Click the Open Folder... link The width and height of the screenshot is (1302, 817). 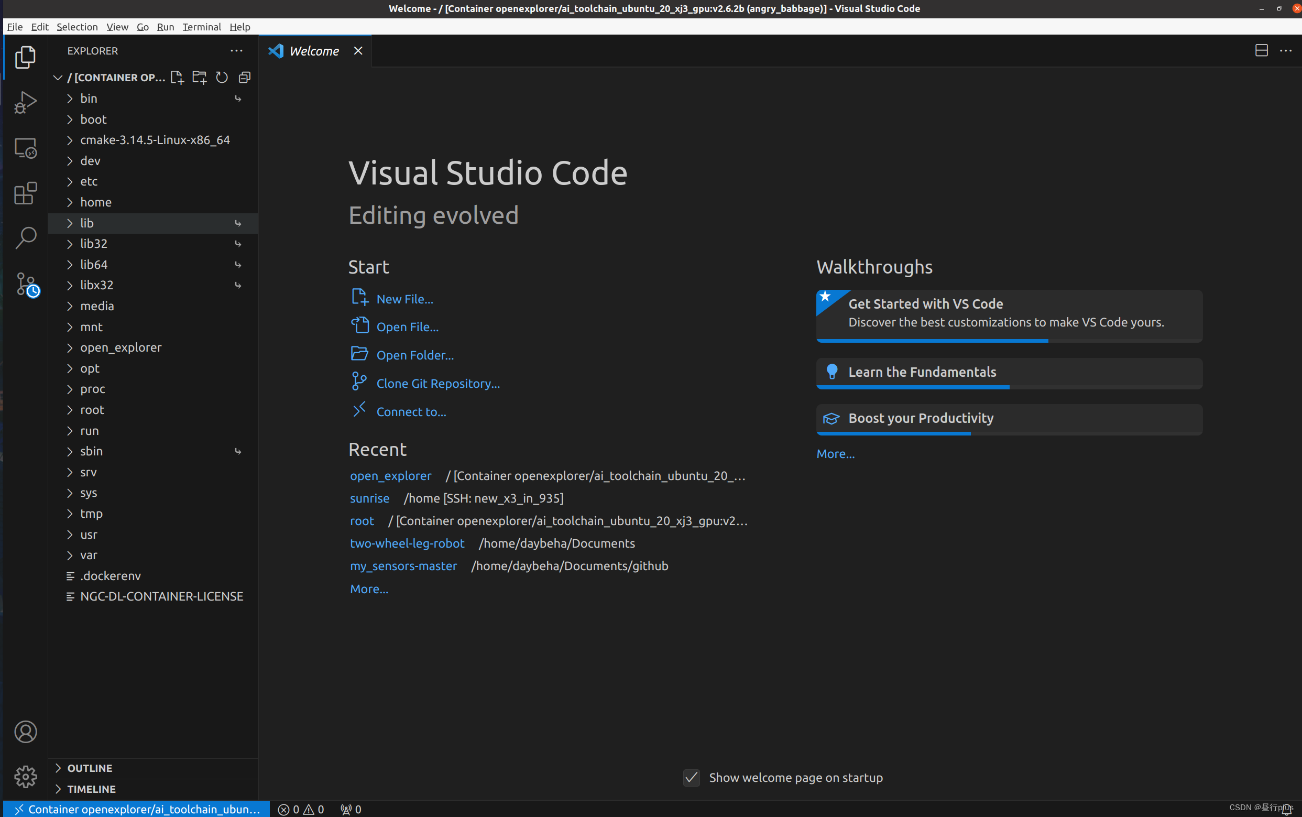(x=415, y=355)
